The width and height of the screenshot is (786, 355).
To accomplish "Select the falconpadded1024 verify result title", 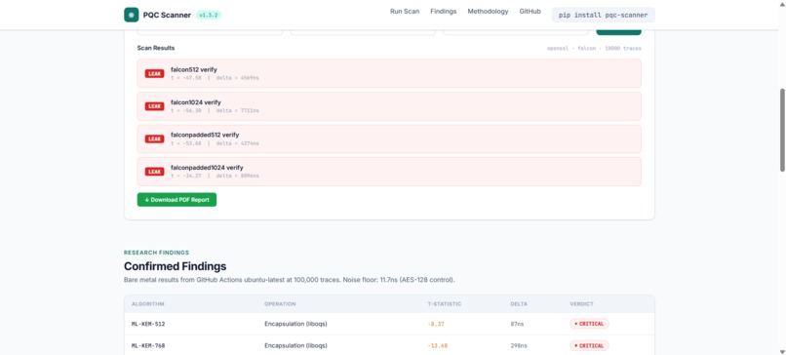I will [207, 168].
